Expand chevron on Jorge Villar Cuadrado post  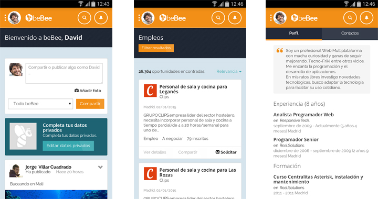click(x=100, y=167)
